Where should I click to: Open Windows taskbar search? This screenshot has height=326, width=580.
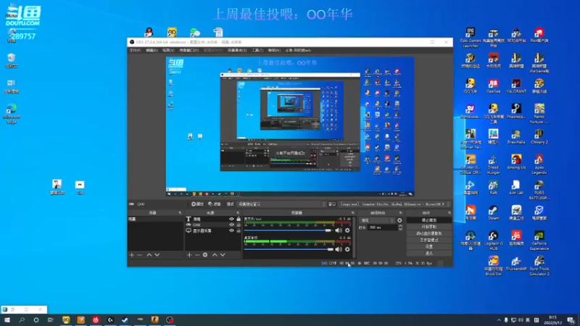[22, 319]
